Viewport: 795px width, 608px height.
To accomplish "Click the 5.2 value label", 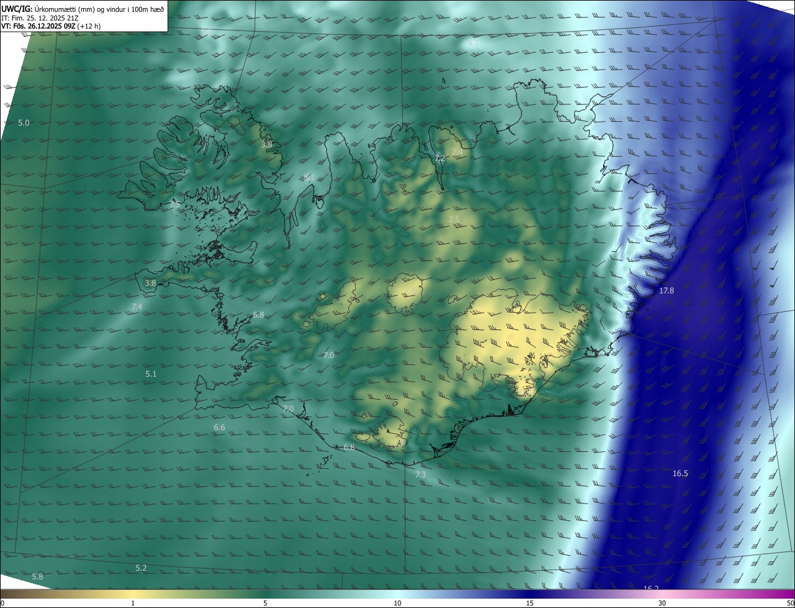I will (141, 568).
